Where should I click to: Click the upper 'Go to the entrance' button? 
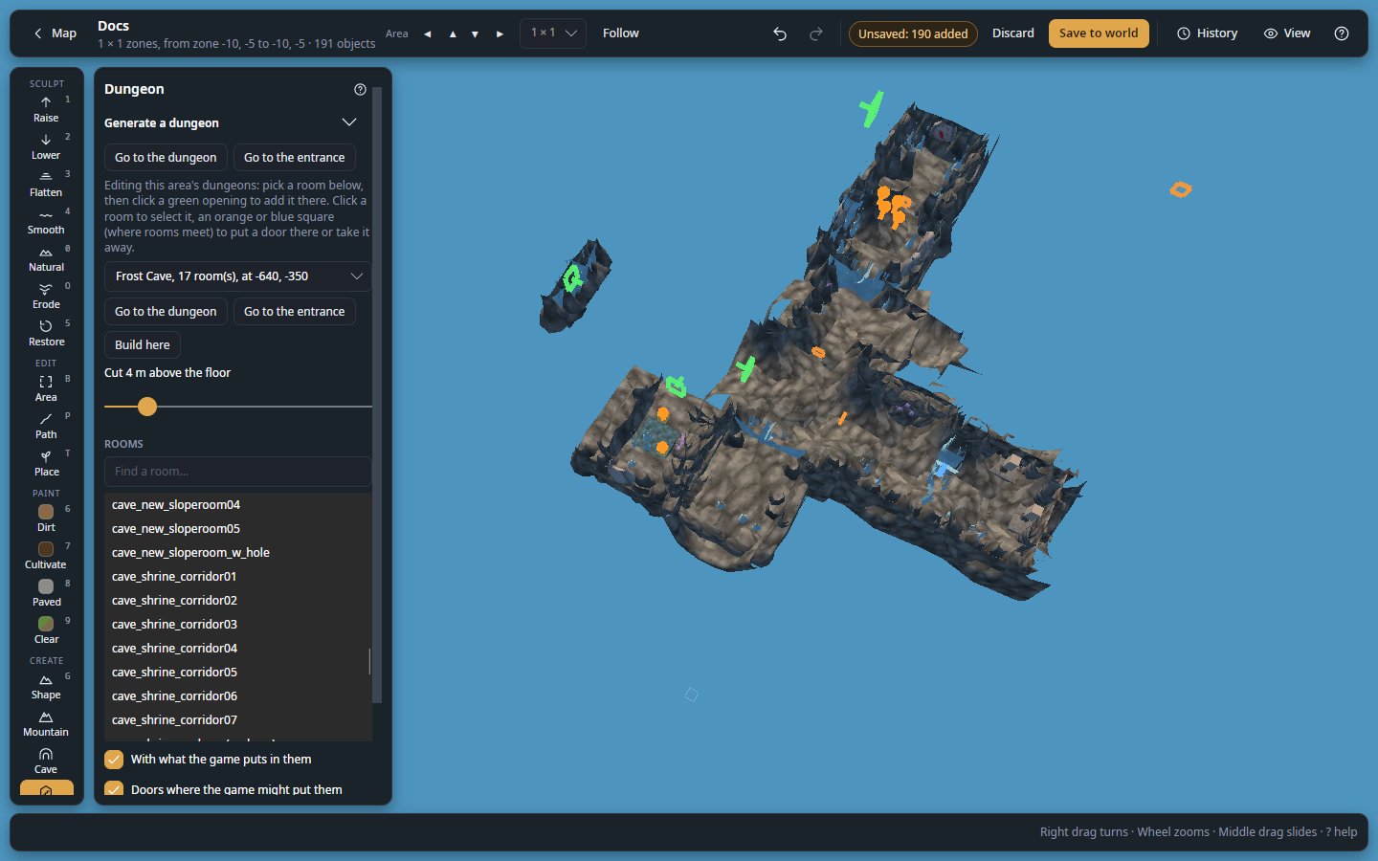click(x=294, y=158)
